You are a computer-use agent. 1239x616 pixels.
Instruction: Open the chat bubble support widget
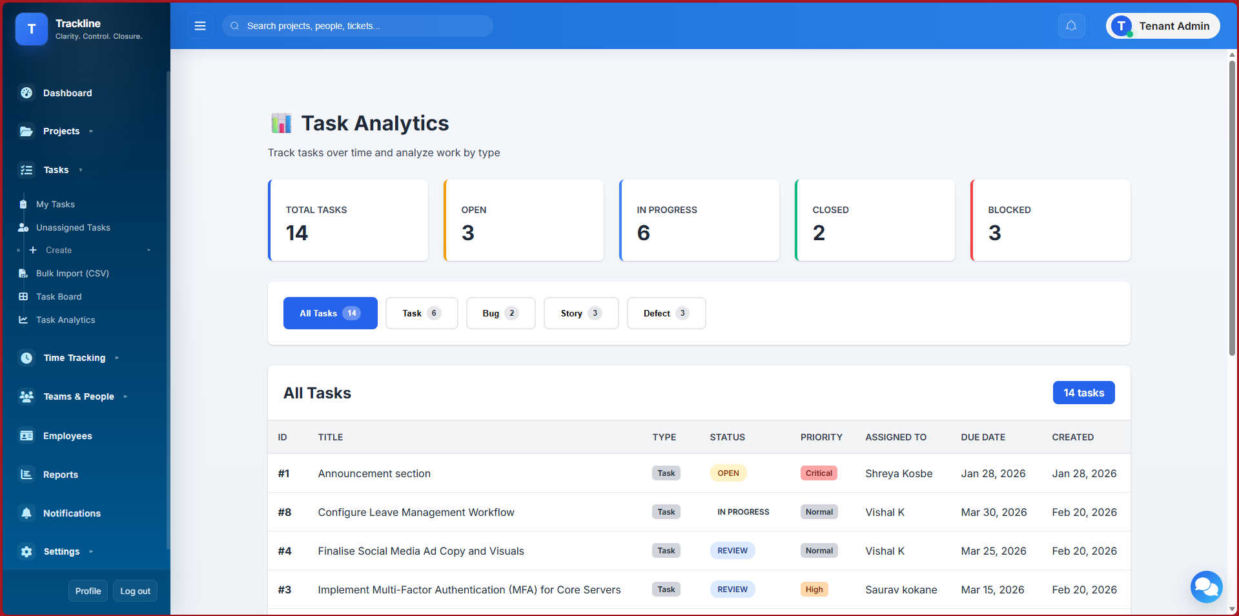[1205, 586]
